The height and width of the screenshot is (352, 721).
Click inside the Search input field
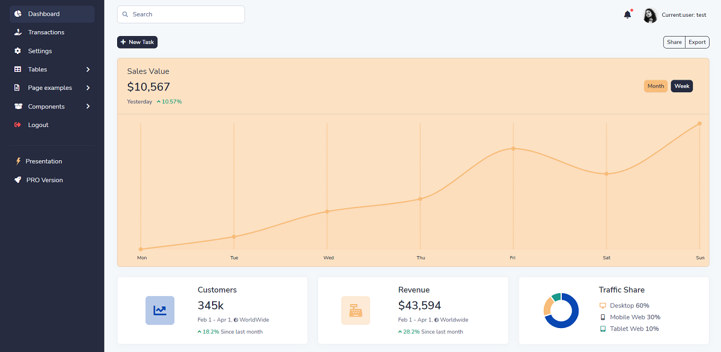pos(180,14)
